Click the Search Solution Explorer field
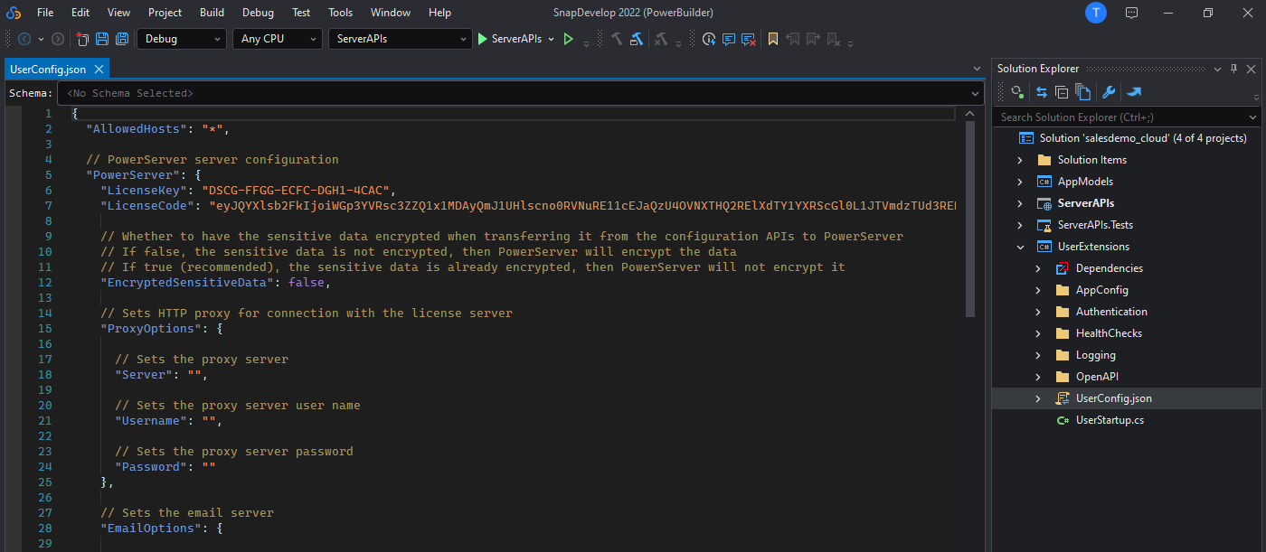The height and width of the screenshot is (552, 1266). coord(1121,117)
